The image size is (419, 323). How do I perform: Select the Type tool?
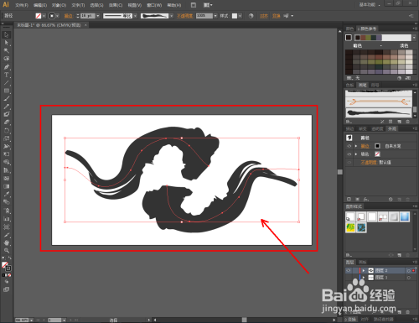(x=7, y=75)
